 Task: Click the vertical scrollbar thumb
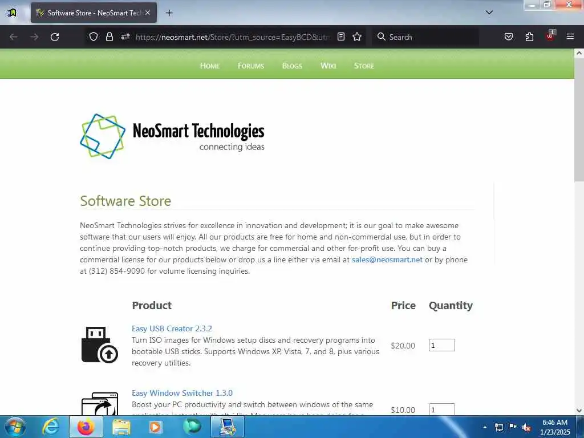coord(579,119)
